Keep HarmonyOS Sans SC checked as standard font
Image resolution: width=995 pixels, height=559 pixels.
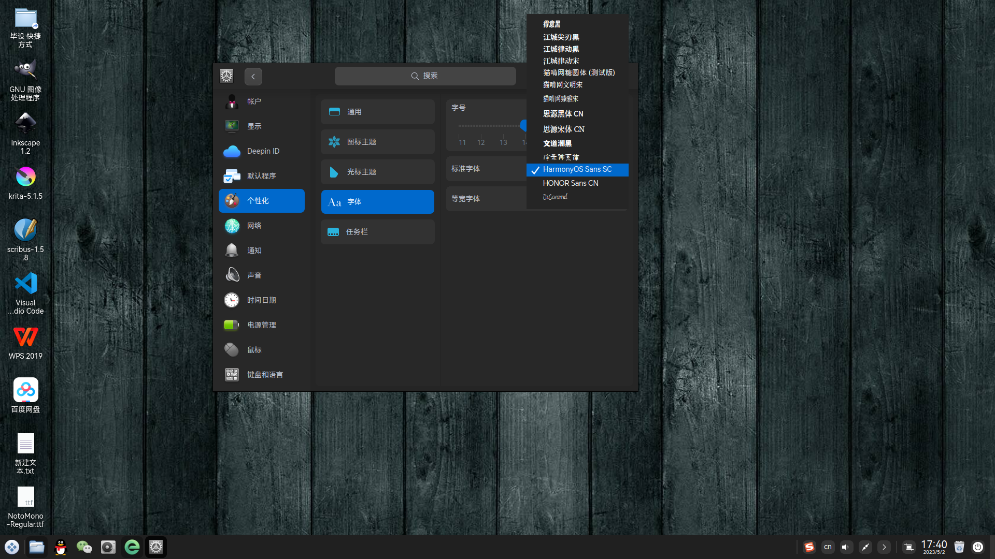tap(577, 169)
